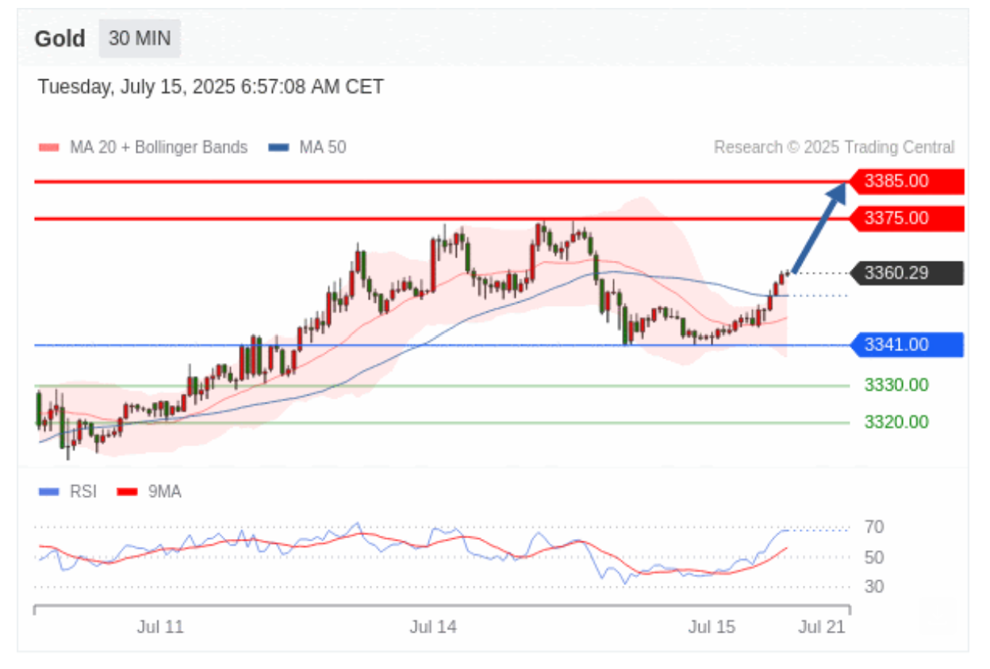
Task: Click the RSI 30 level label
Action: 874,587
